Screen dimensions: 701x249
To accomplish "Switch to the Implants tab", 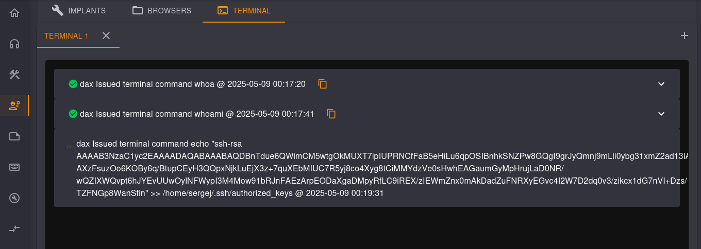I will click(79, 11).
